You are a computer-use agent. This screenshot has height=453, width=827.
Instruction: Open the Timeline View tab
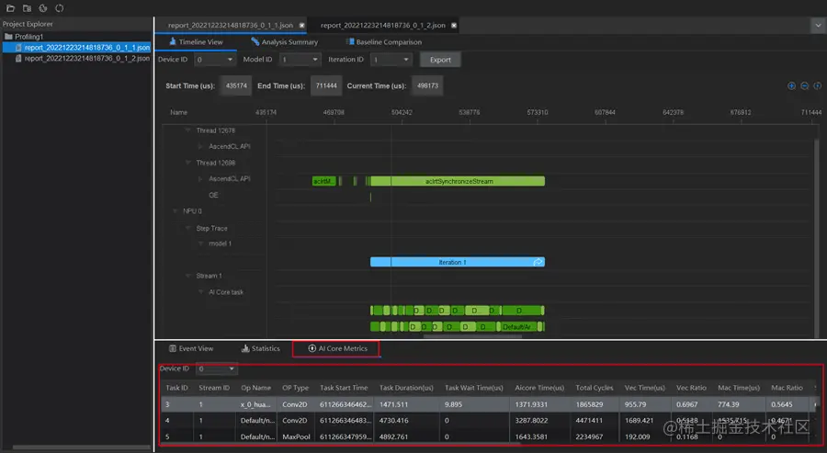196,42
